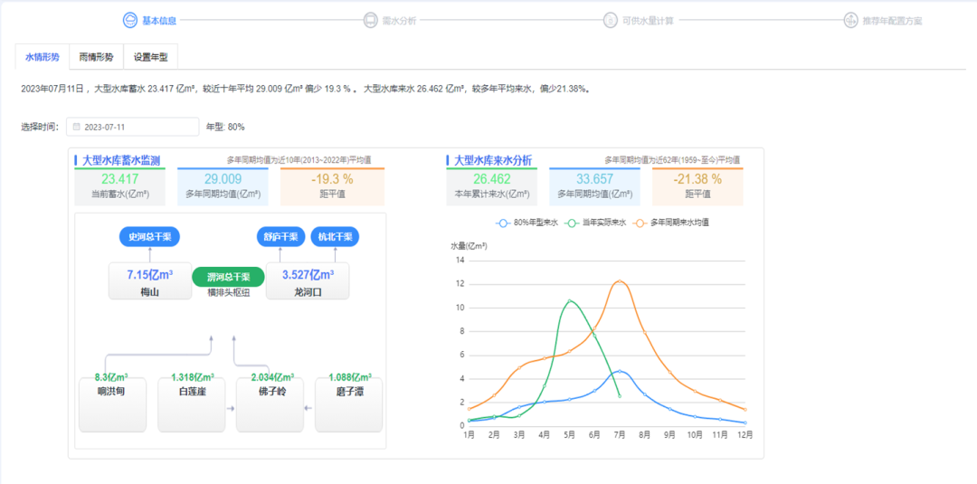Click the 大型水库蓄水监测 panel title
This screenshot has width=977, height=484.
pos(120,160)
